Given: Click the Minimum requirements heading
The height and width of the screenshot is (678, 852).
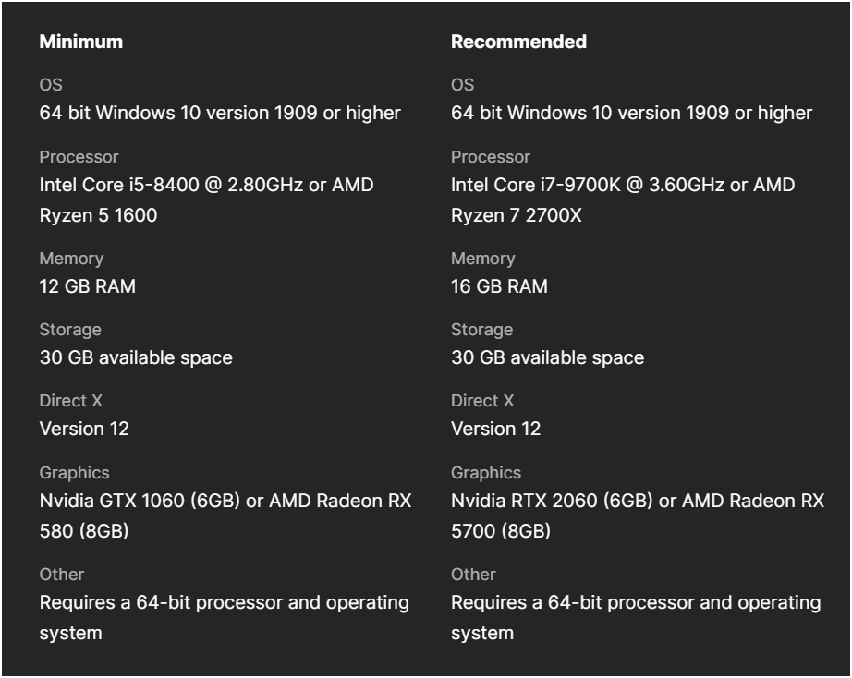Looking at the screenshot, I should (x=81, y=42).
